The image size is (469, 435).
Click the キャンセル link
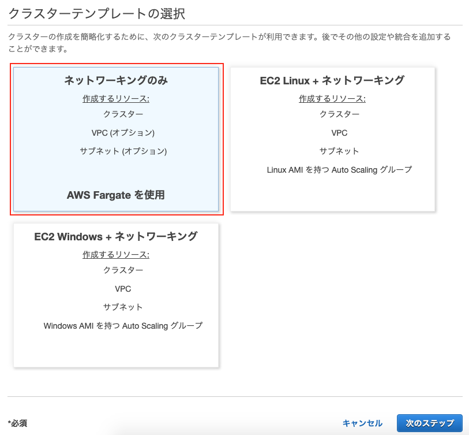pos(362,423)
